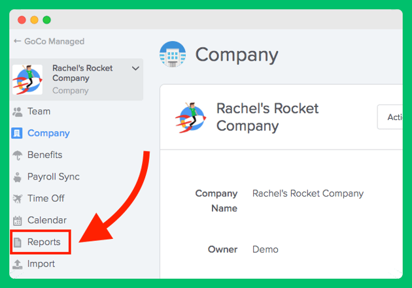Viewport: 412px width, 288px height.
Task: Click the Reports document icon
Action: click(x=18, y=242)
